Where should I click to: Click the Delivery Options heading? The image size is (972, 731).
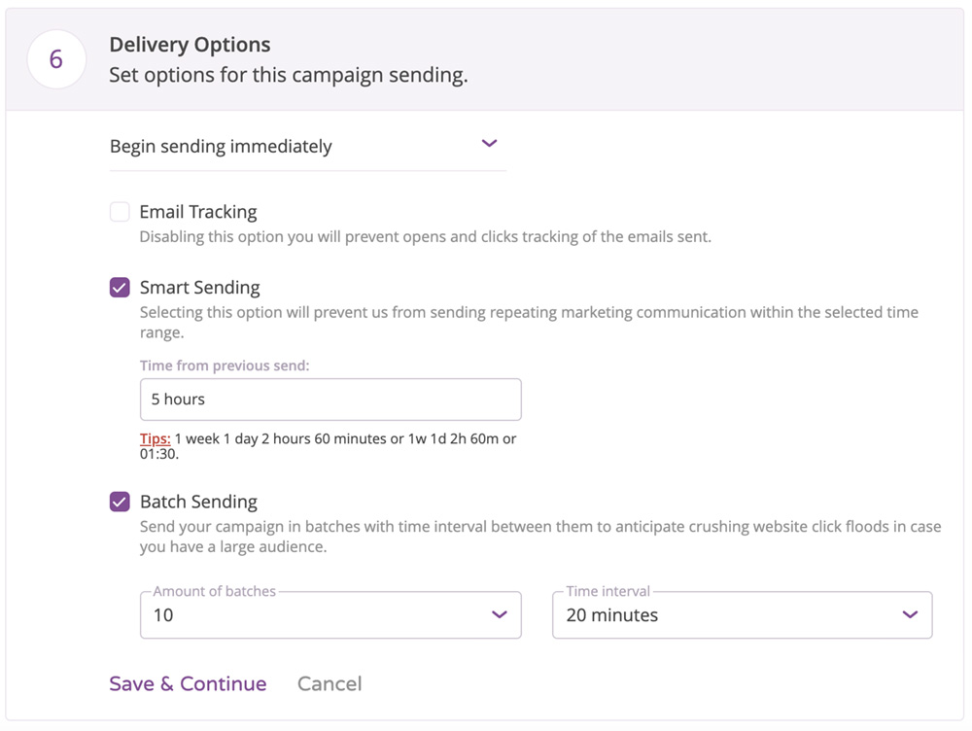coord(190,45)
